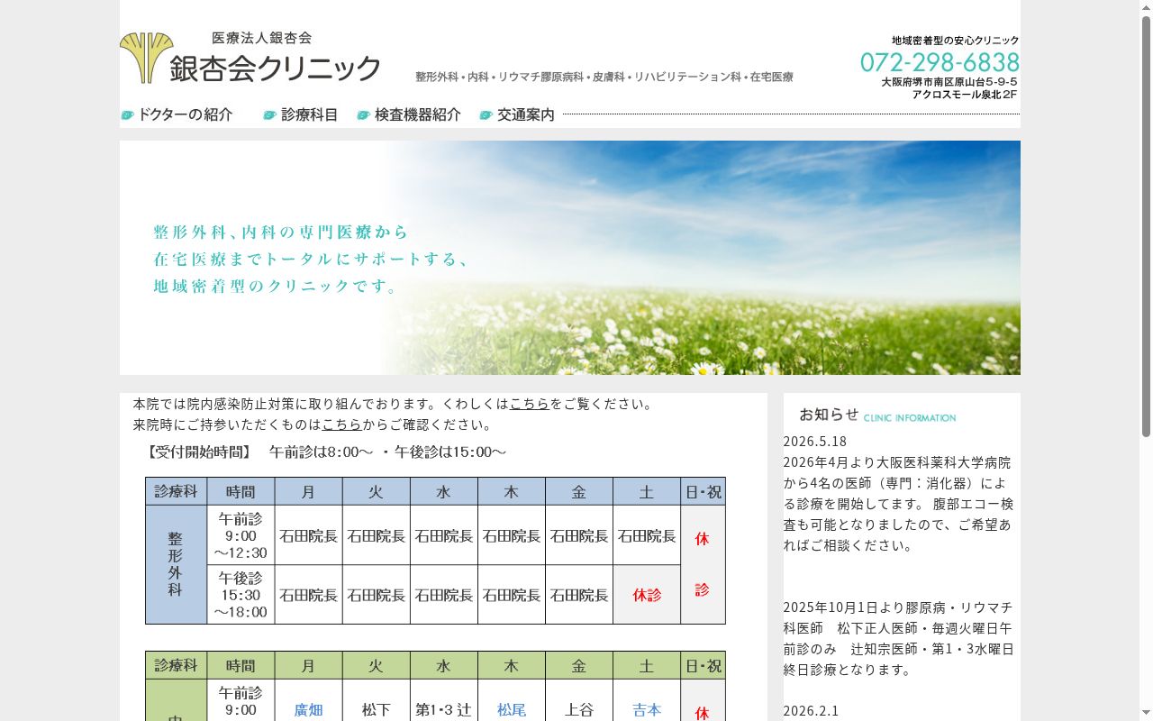The image size is (1153, 721).
Task: Click the 整形外科 department cell
Action: tap(176, 564)
